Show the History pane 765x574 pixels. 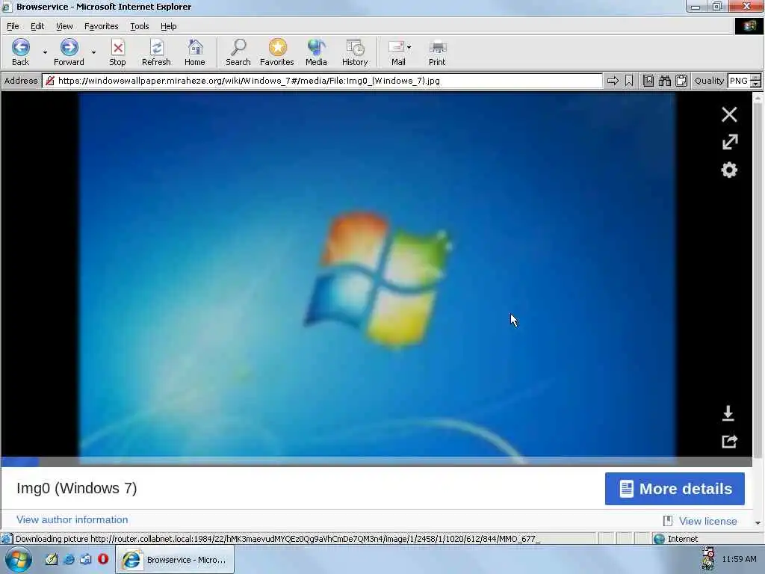(355, 52)
